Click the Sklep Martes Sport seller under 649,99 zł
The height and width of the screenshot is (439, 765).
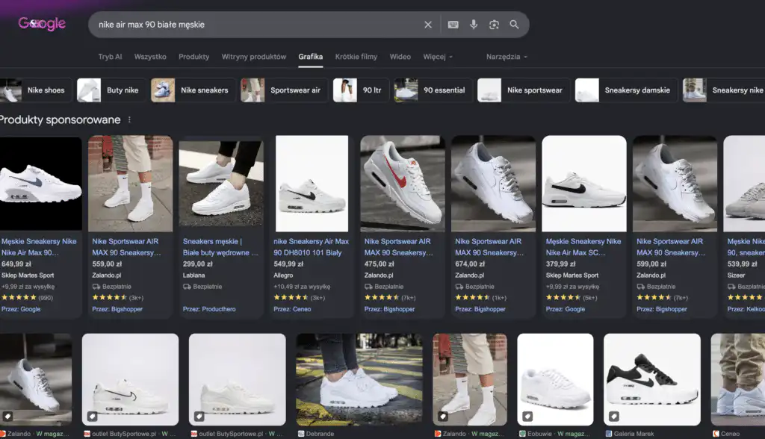pyautogui.click(x=28, y=275)
